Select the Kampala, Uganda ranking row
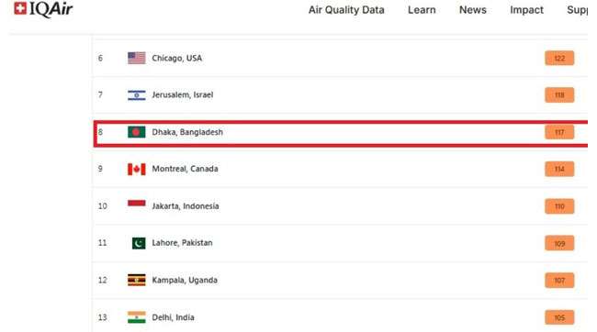Screen dimensions: 597x332 point(340,281)
